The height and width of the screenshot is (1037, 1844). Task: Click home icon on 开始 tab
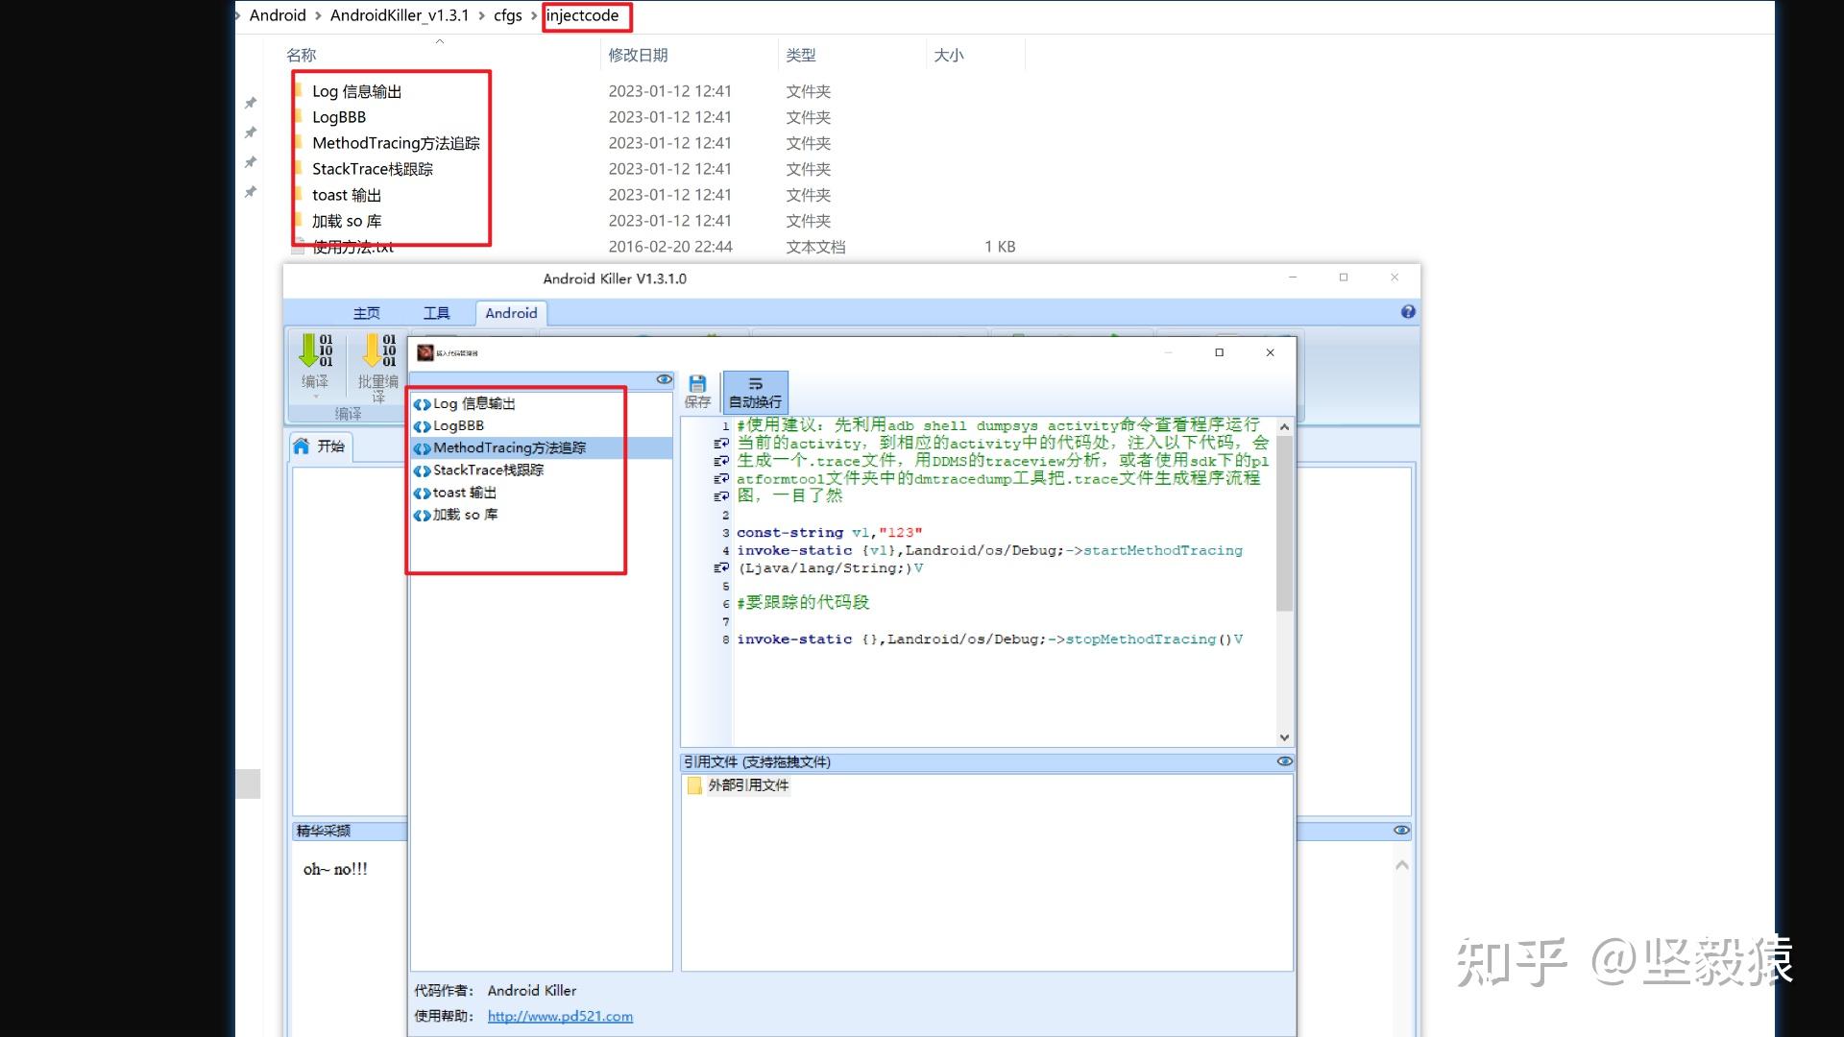pyautogui.click(x=302, y=446)
